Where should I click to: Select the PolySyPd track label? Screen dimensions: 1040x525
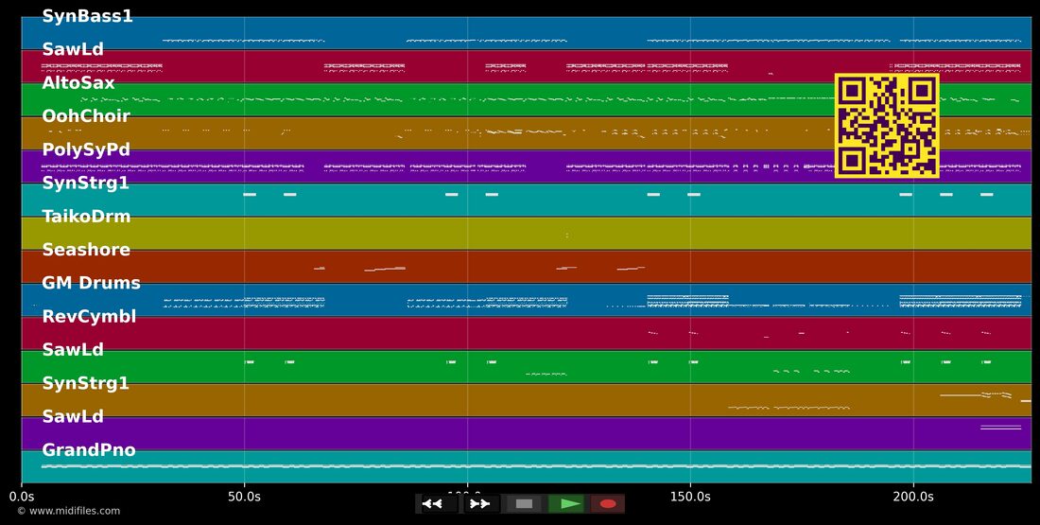[x=86, y=150]
